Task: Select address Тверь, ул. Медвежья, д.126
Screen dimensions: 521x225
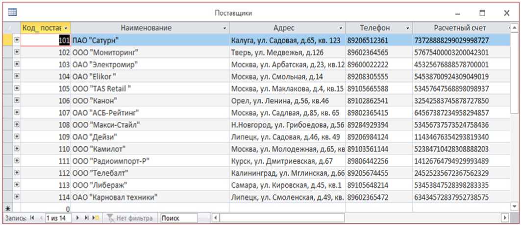Action: (x=287, y=52)
